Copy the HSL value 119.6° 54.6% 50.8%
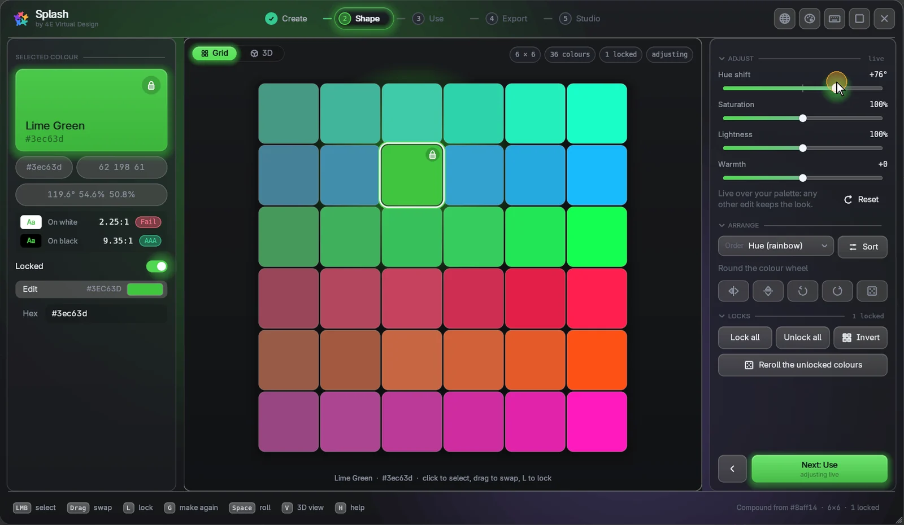 click(x=91, y=194)
